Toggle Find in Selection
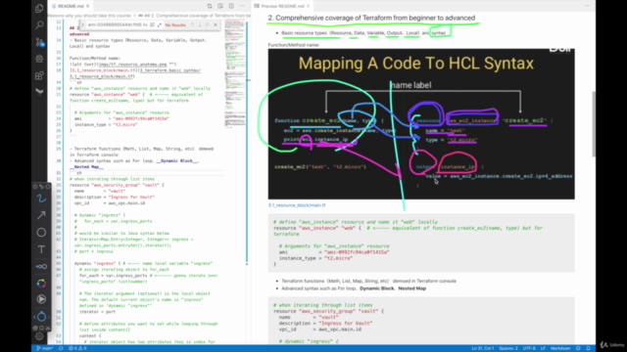627x352 pixels. coord(207,24)
